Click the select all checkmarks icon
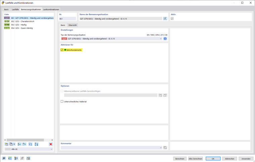 coord(19,144)
